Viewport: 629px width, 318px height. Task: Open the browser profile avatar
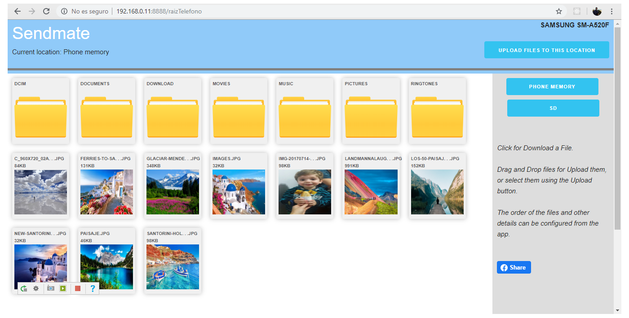coord(597,11)
